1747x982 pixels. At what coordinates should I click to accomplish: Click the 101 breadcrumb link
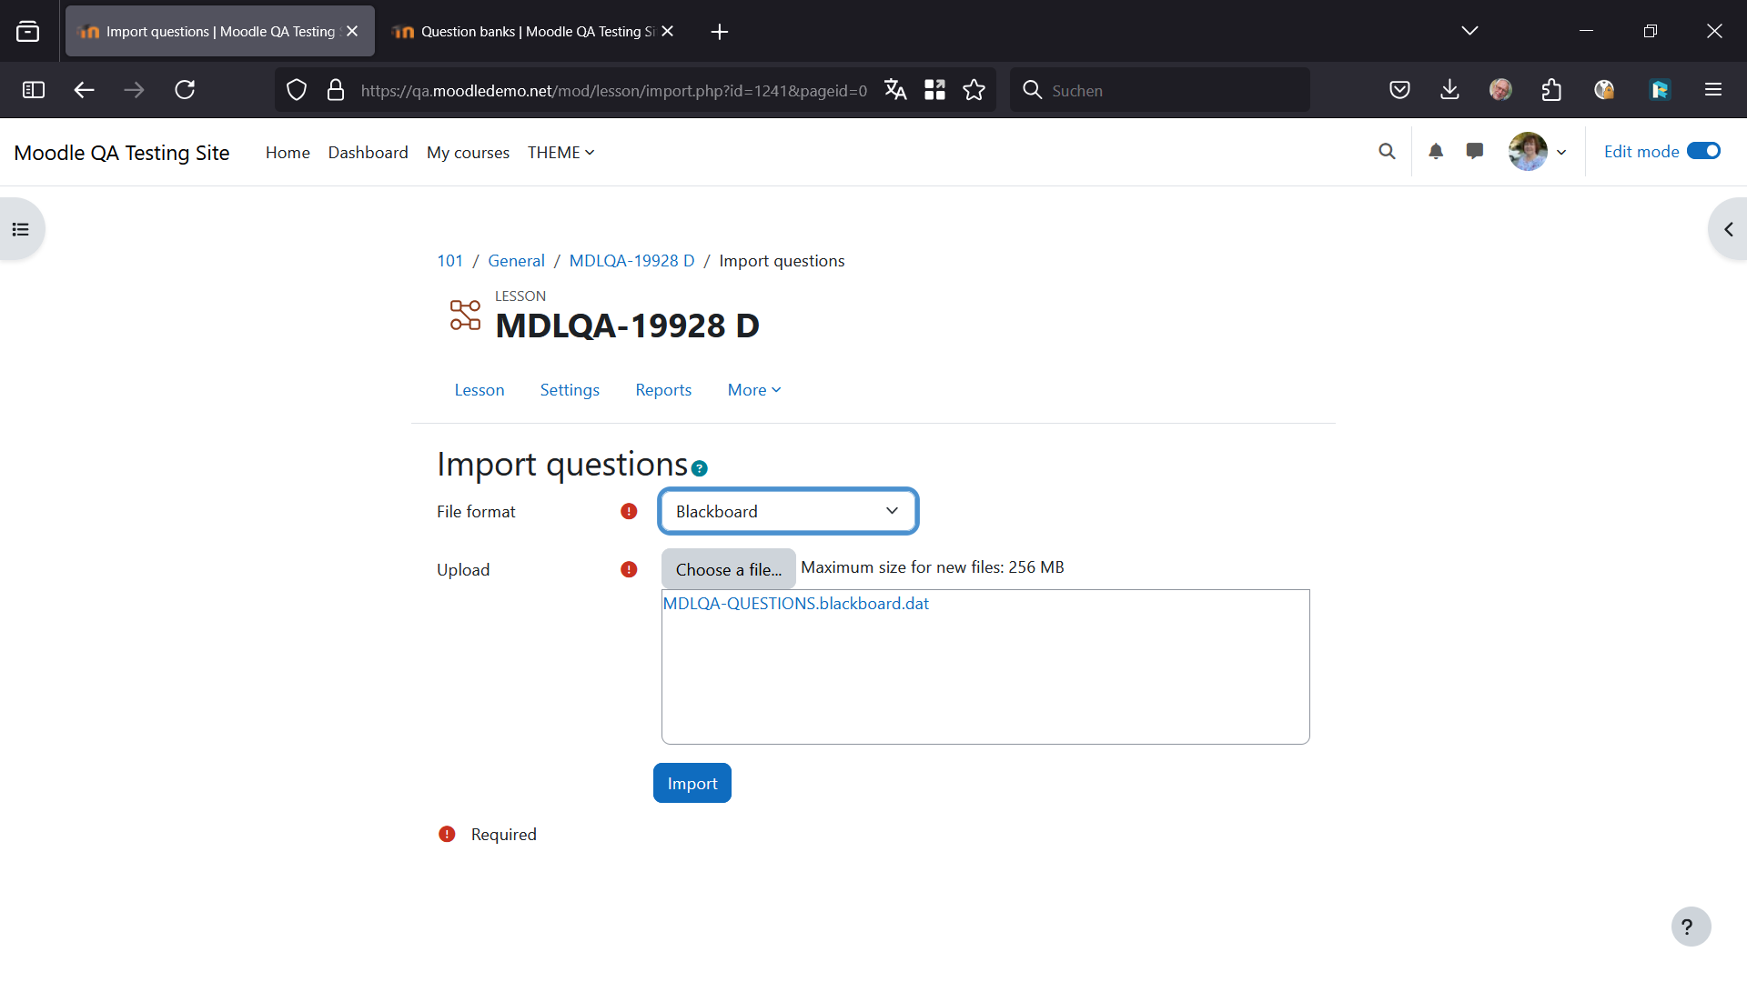click(449, 261)
